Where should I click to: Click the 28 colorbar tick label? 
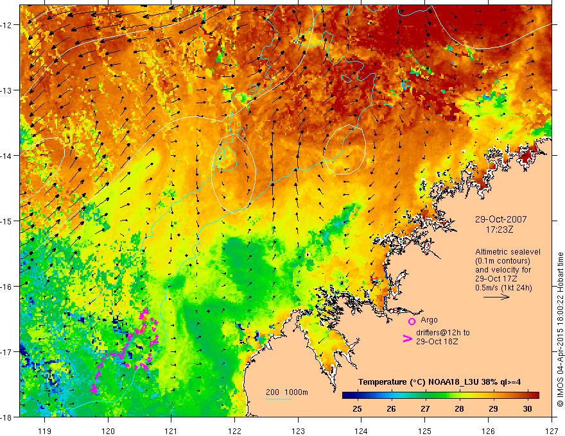click(x=459, y=408)
